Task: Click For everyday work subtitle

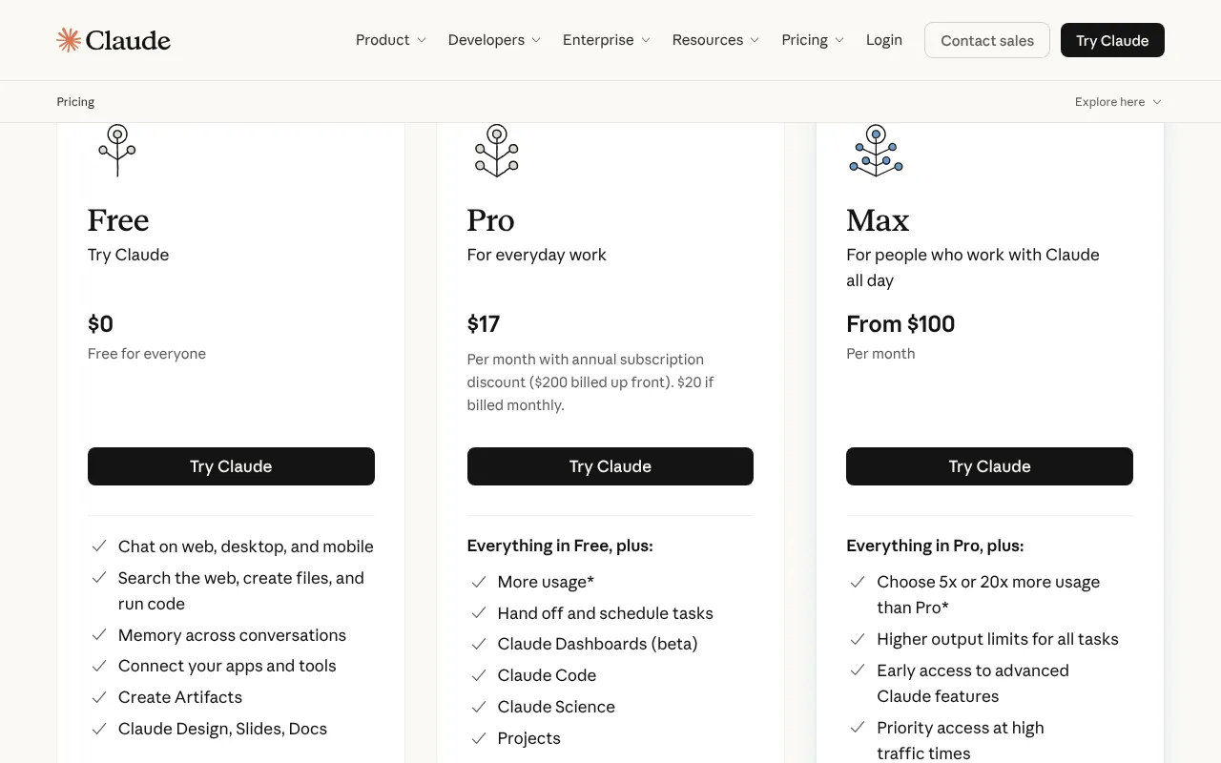Action: (x=537, y=255)
